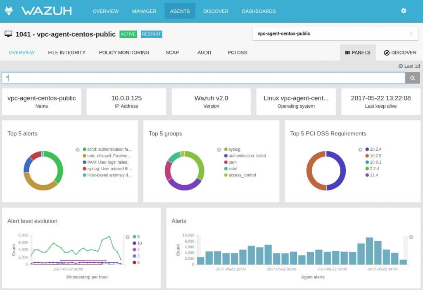Collapse the Alert level evolution legend arrow
The image size is (423, 290).
coord(128,237)
